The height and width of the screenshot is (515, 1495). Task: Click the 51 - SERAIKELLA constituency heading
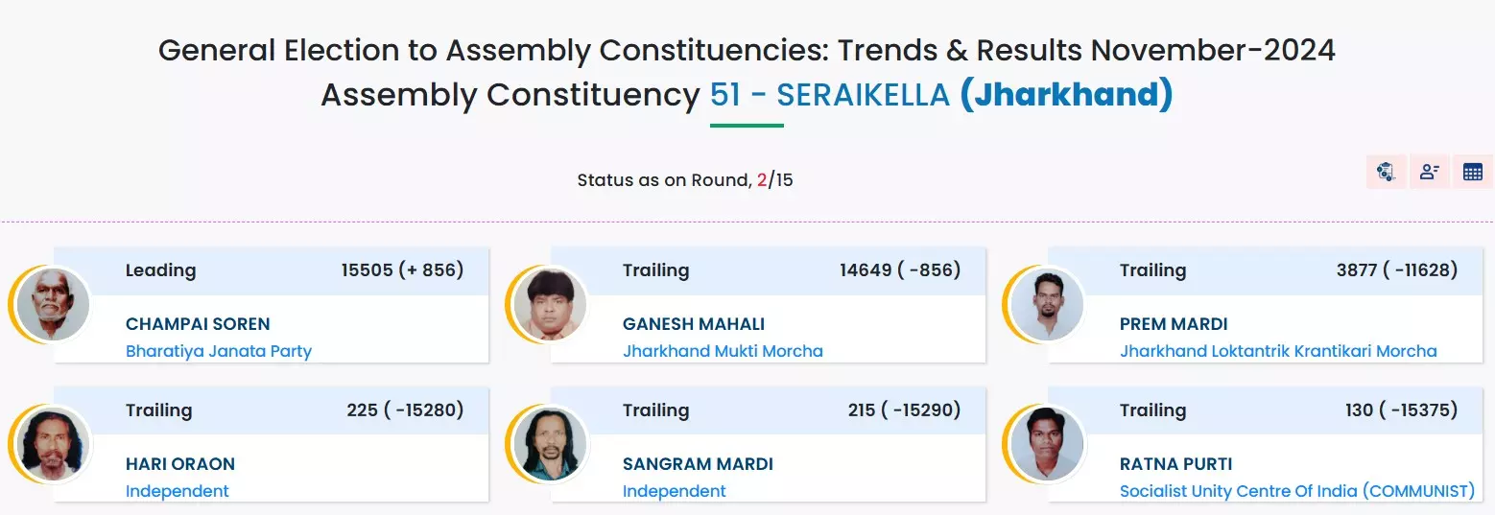(829, 95)
